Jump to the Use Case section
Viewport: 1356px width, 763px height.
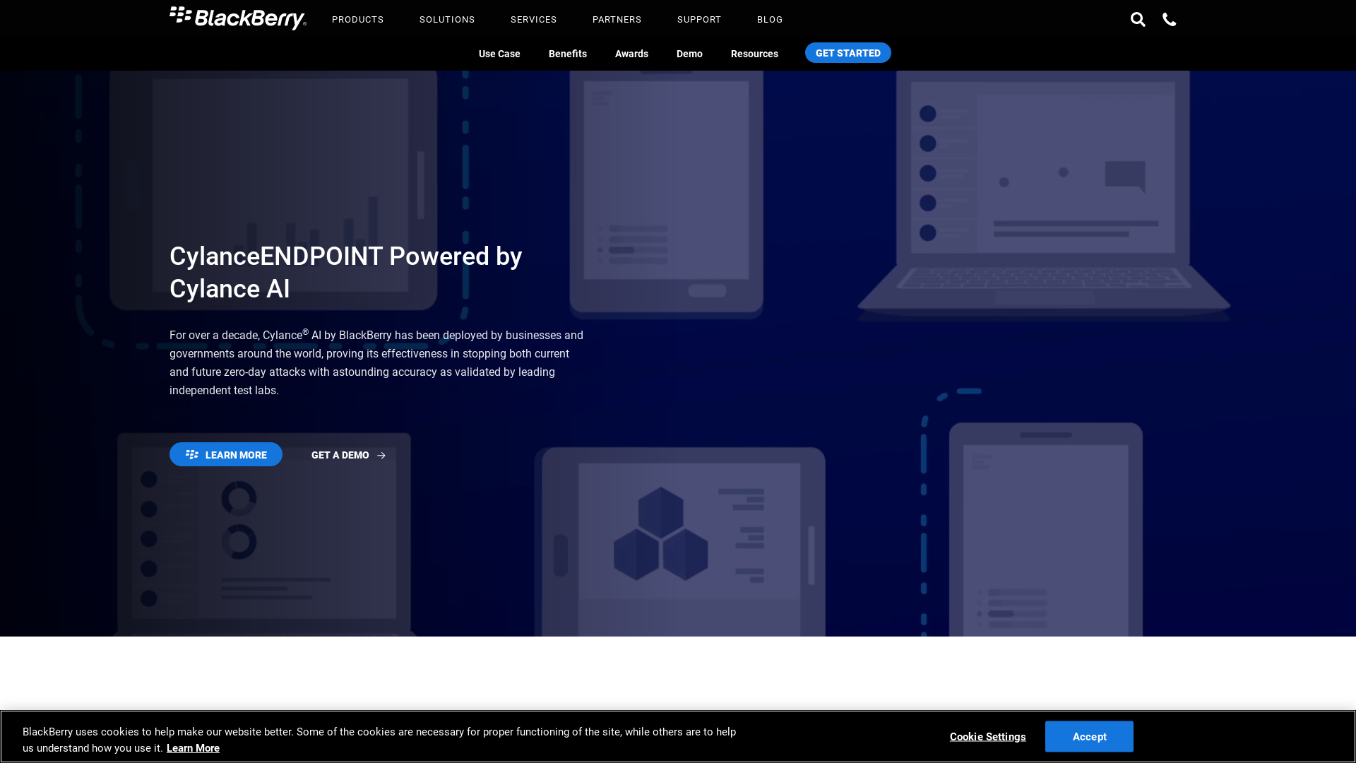(x=499, y=54)
